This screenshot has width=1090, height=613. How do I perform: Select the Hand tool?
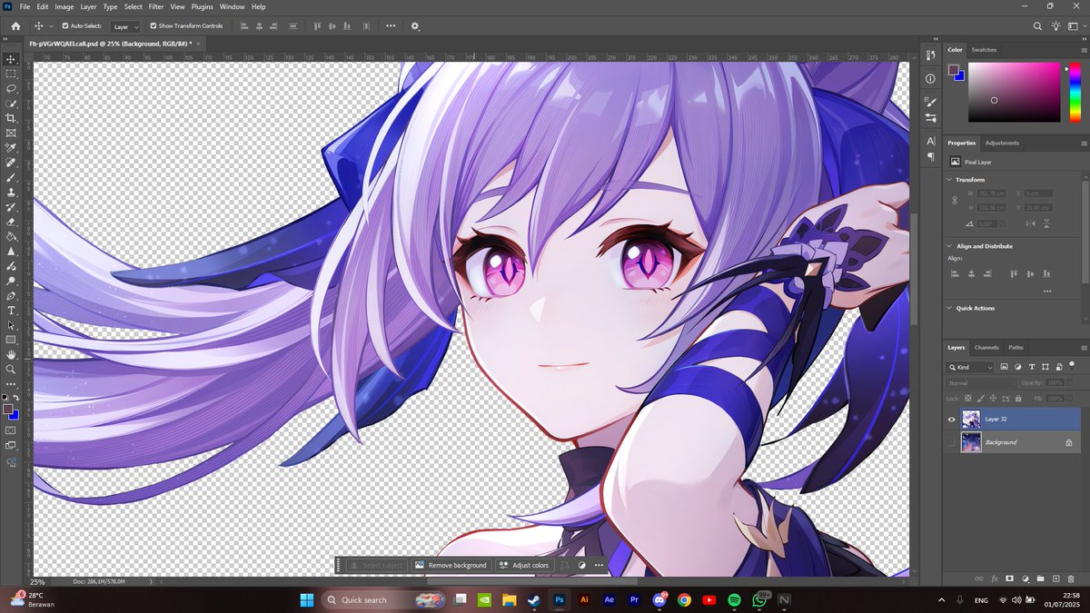tap(11, 355)
